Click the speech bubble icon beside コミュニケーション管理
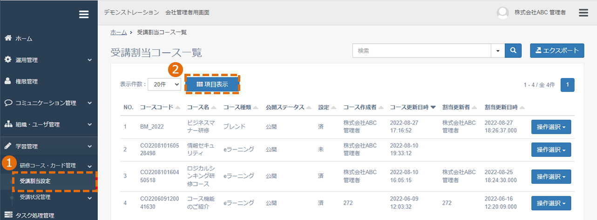The height and width of the screenshot is (220, 597). point(8,103)
